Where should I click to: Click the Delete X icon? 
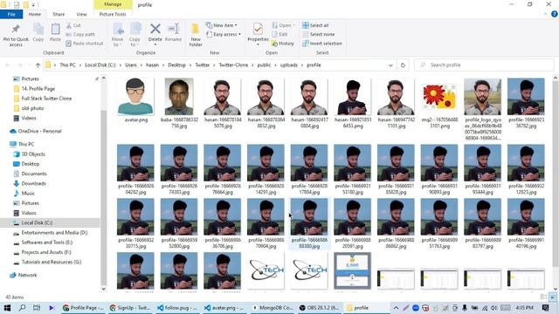pos(155,29)
